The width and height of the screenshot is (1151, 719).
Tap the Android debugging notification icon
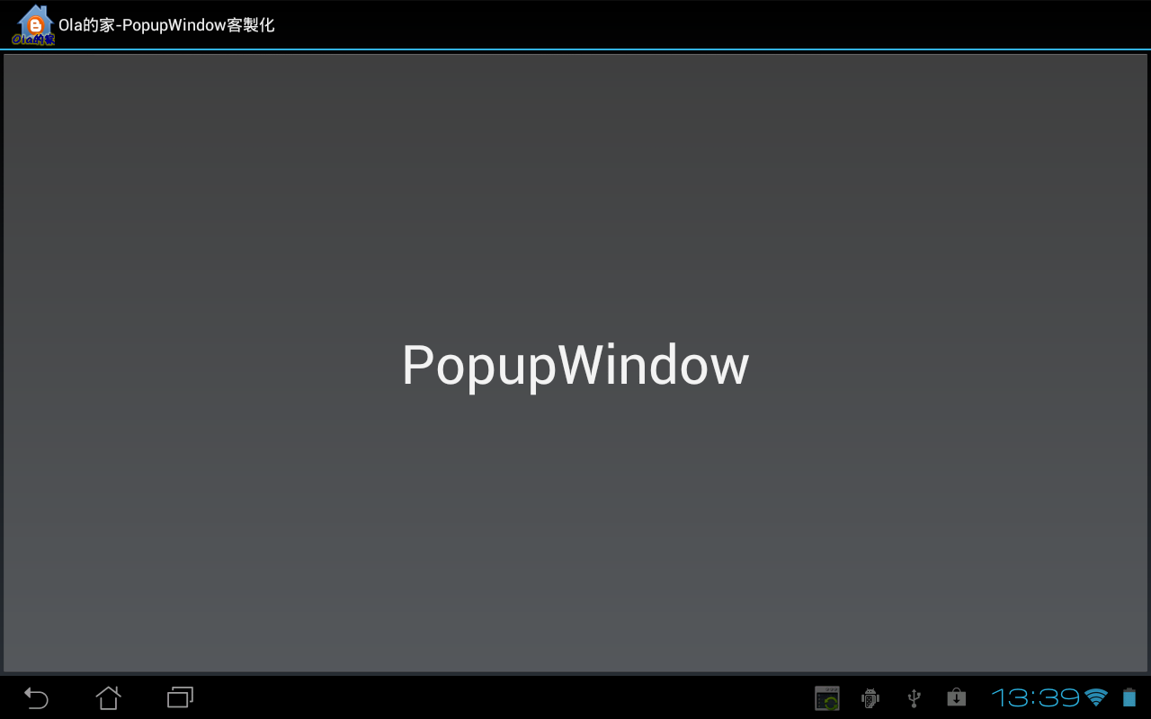tap(870, 697)
